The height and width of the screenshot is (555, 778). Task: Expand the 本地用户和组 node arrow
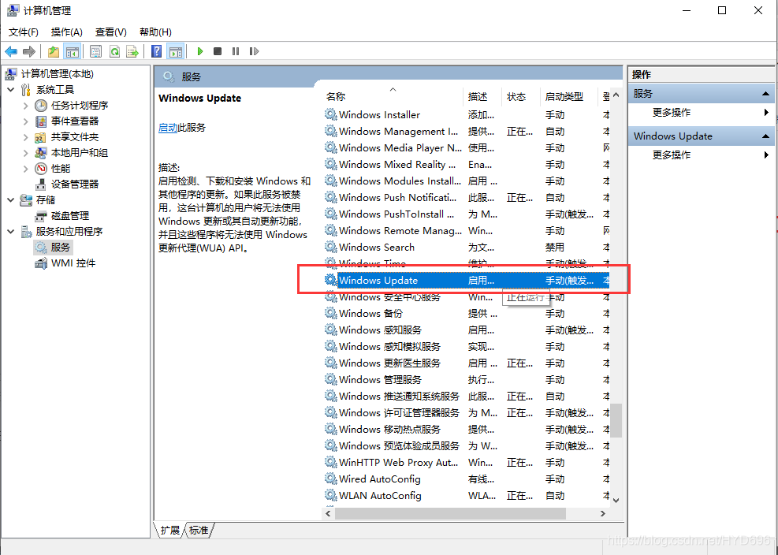(x=26, y=152)
